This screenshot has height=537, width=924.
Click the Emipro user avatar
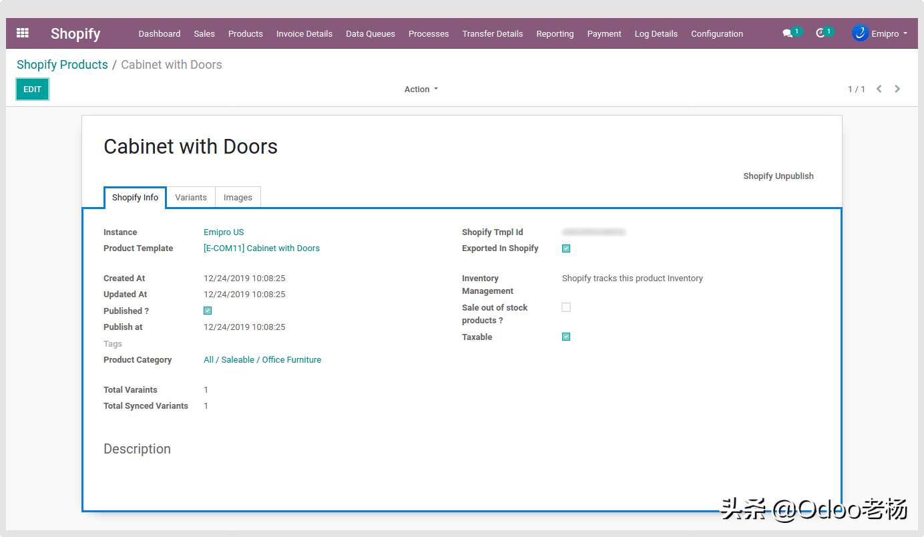pyautogui.click(x=860, y=33)
